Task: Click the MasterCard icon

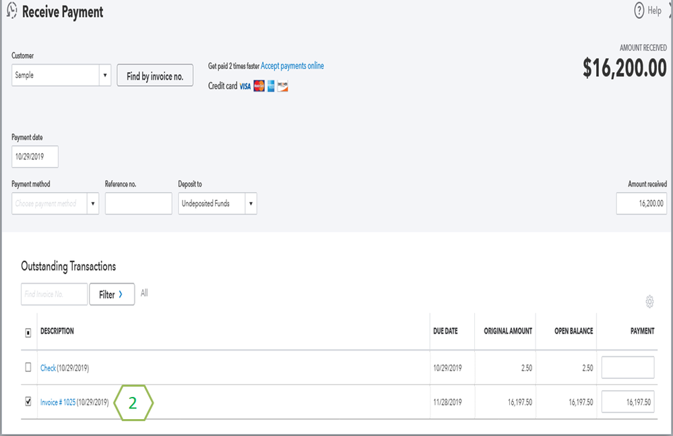Action: [x=259, y=86]
